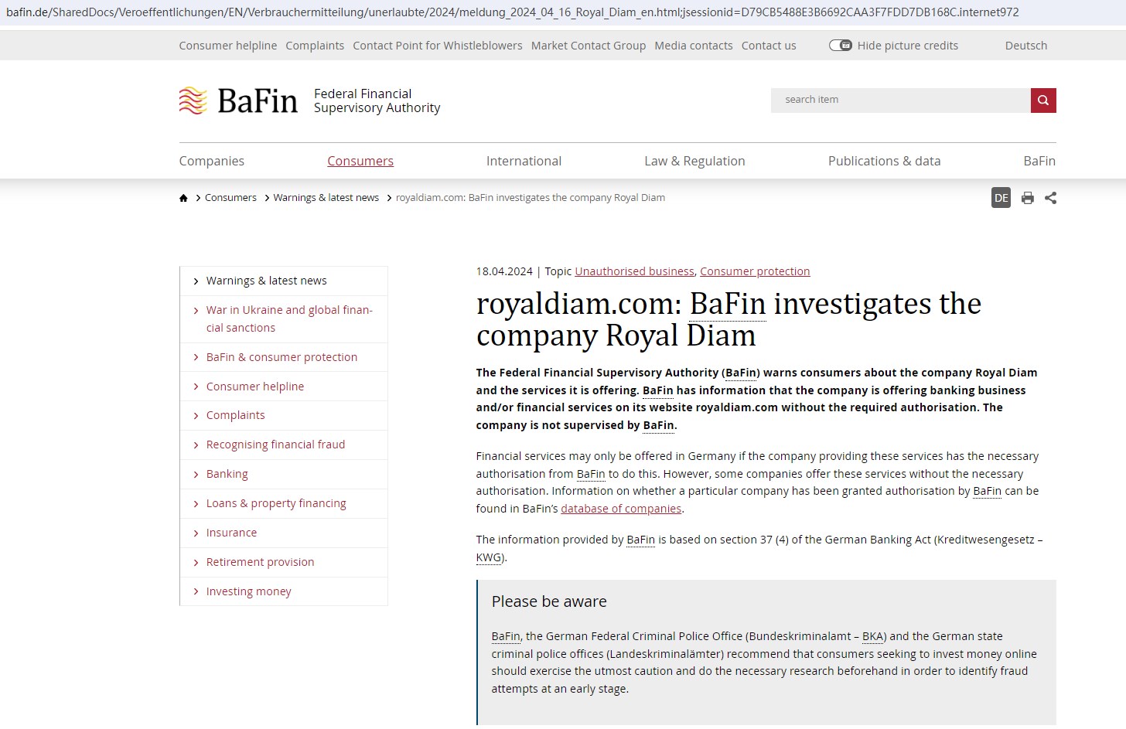1126x729 pixels.
Task: Toggle Hide picture credits switch
Action: (x=841, y=46)
